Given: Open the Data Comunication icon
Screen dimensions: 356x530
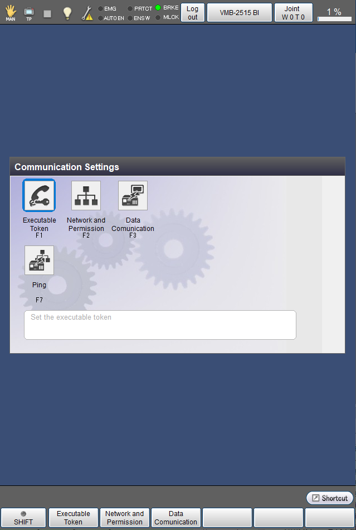Looking at the screenshot, I should pos(133,195).
